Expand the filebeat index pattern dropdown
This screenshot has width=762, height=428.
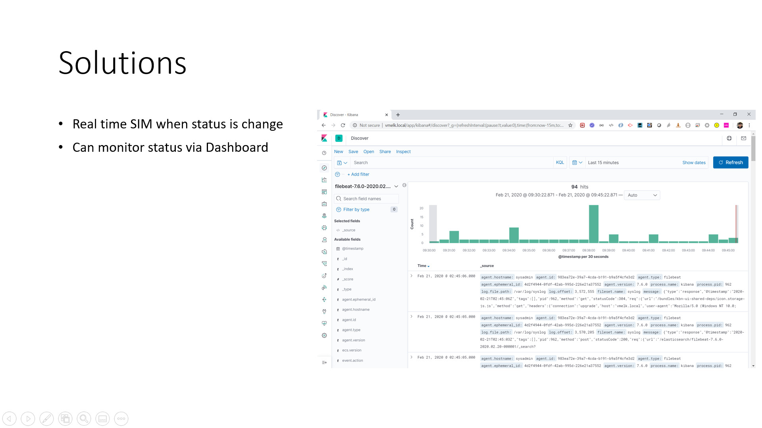tap(396, 186)
